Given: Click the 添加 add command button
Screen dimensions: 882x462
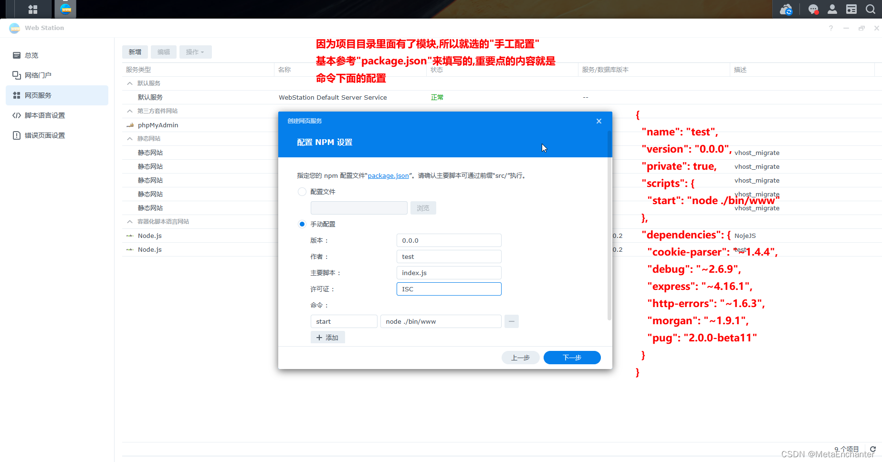Looking at the screenshot, I should (x=327, y=338).
